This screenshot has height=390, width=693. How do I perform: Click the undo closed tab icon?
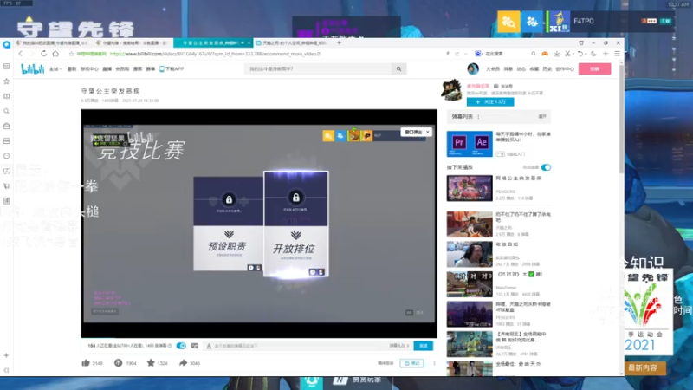click(x=580, y=54)
